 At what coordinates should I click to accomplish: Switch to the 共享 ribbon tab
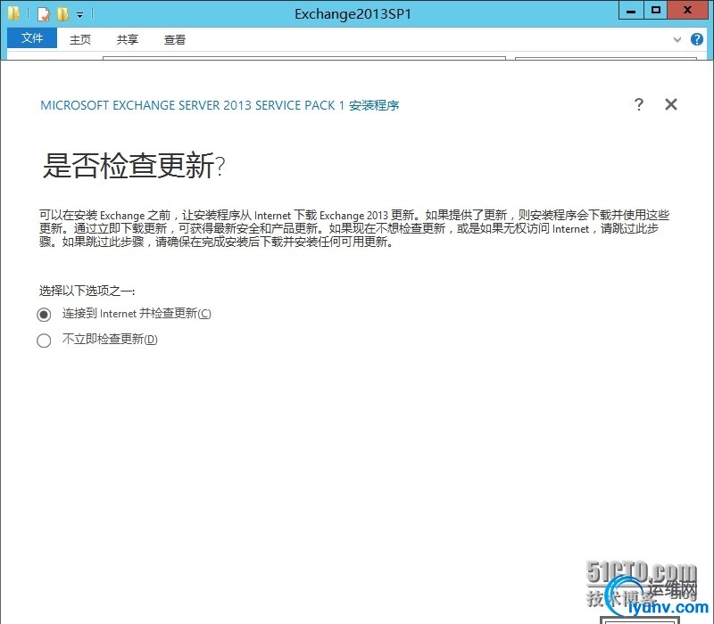point(127,39)
